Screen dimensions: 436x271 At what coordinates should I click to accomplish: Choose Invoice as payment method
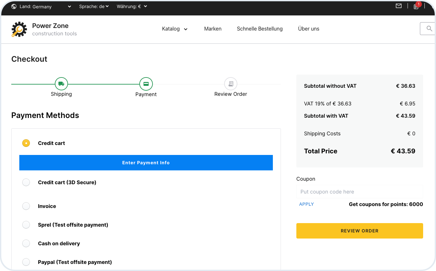click(x=26, y=206)
